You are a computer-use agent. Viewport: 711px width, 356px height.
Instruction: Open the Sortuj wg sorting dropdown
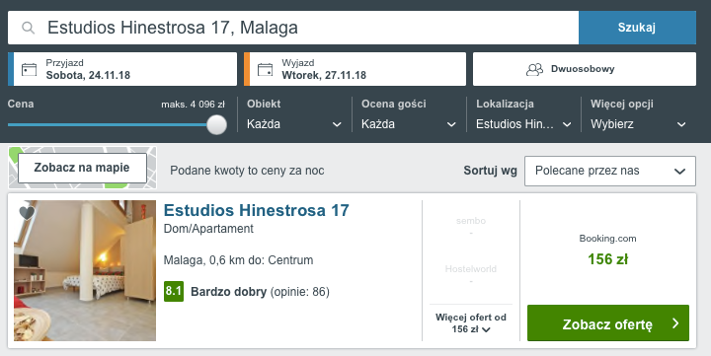[x=610, y=171]
